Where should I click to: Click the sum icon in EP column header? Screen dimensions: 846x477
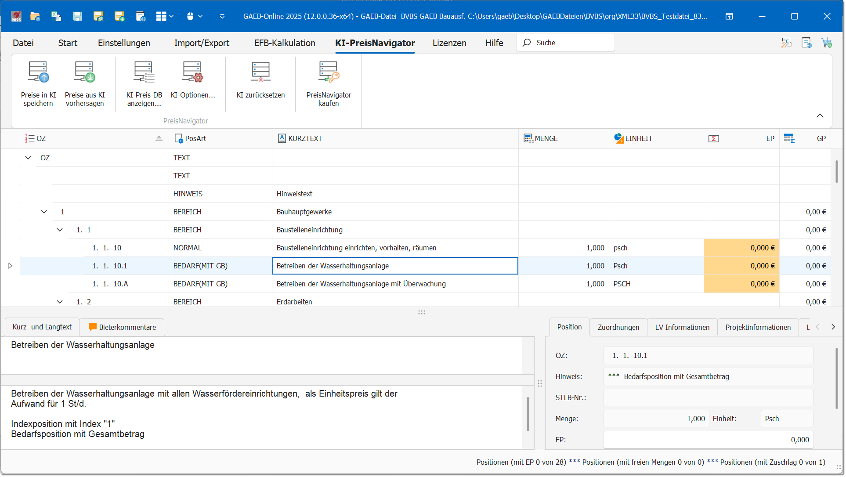(714, 139)
